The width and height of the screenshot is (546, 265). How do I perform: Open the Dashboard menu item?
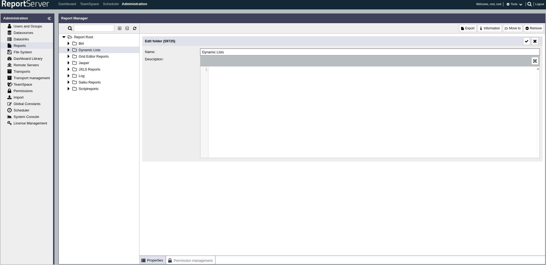coord(67,4)
